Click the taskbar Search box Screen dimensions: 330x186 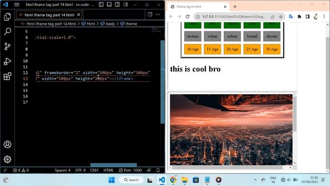131,180
